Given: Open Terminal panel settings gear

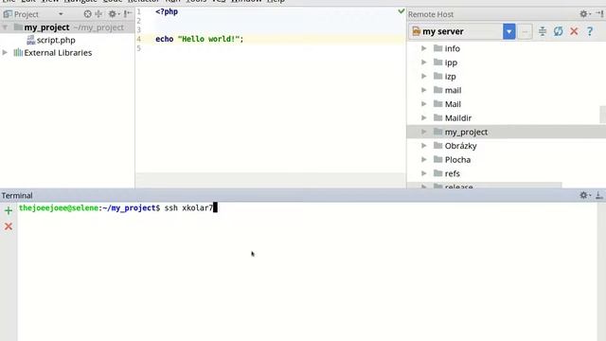Looking at the screenshot, I should point(584,196).
